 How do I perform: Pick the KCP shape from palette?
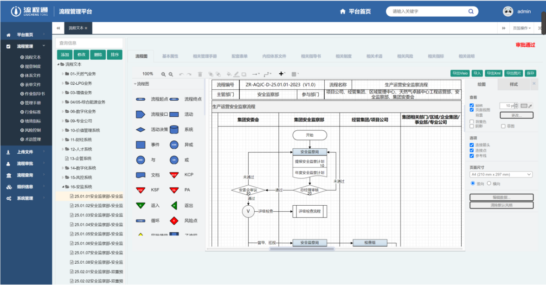point(174,175)
